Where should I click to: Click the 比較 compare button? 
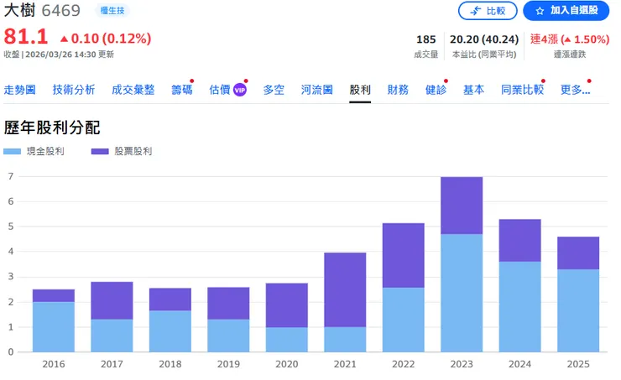click(488, 11)
